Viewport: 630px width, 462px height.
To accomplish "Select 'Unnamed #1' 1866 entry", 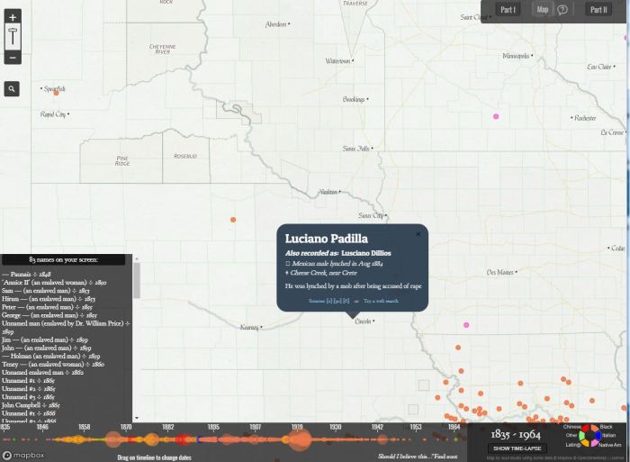I will click(29, 413).
